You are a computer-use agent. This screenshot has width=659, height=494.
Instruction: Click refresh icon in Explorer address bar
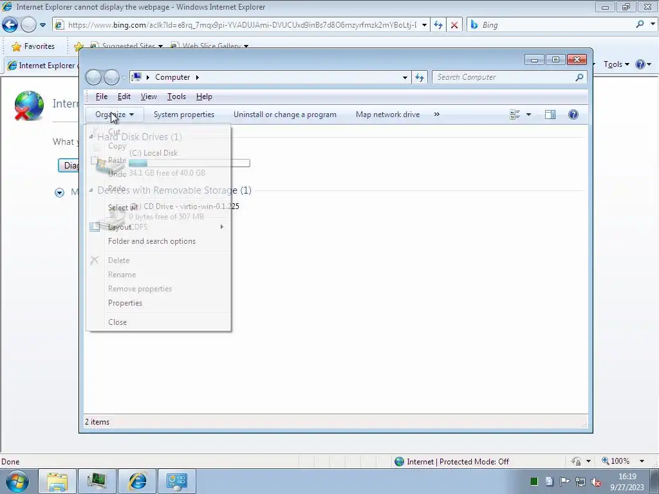tap(420, 77)
